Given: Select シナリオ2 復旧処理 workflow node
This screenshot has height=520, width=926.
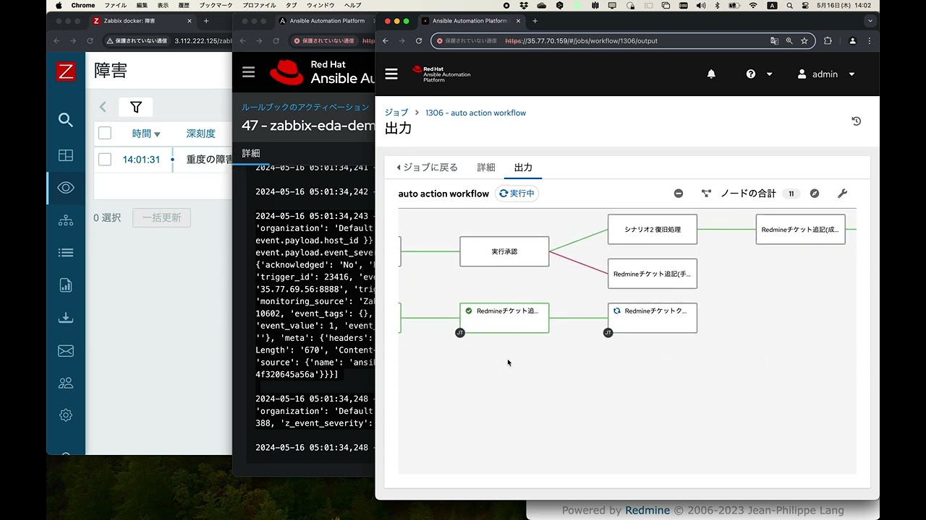Looking at the screenshot, I should pos(653,230).
